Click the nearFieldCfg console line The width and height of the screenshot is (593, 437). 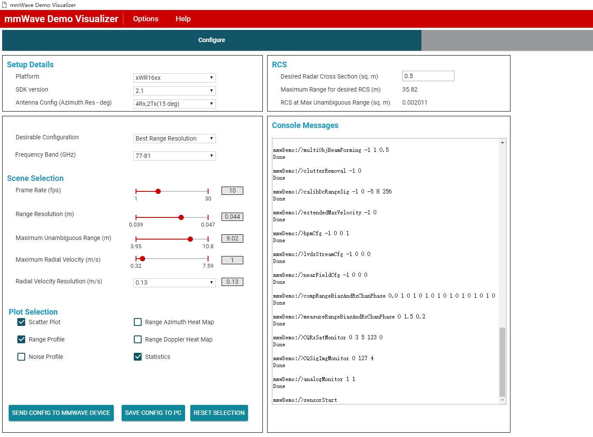coord(320,275)
